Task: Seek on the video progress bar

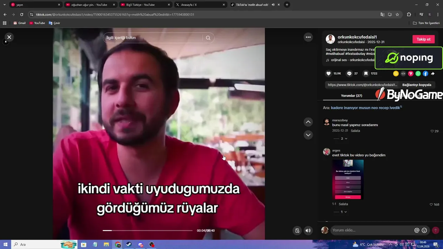Action: 147,230
